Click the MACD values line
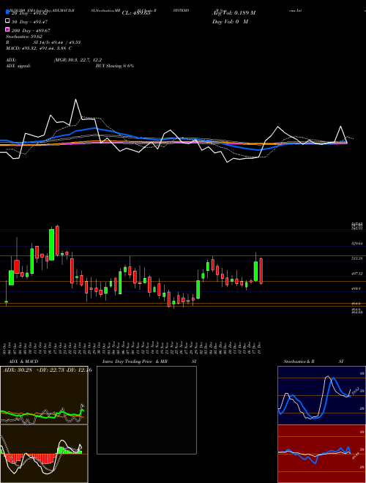The width and height of the screenshot is (366, 483). 39,48
